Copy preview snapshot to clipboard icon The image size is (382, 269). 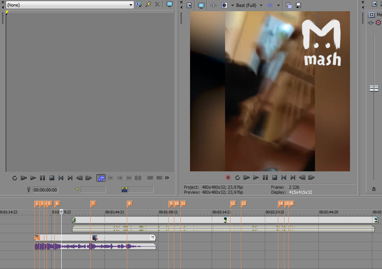[289, 5]
